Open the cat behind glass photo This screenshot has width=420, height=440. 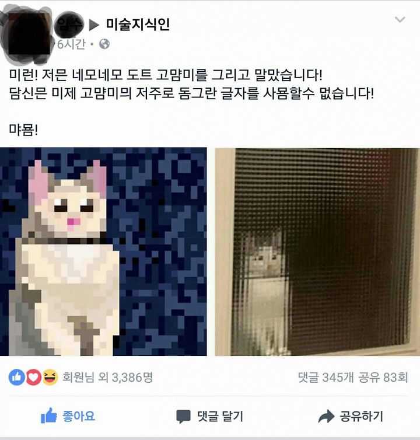coord(317,252)
